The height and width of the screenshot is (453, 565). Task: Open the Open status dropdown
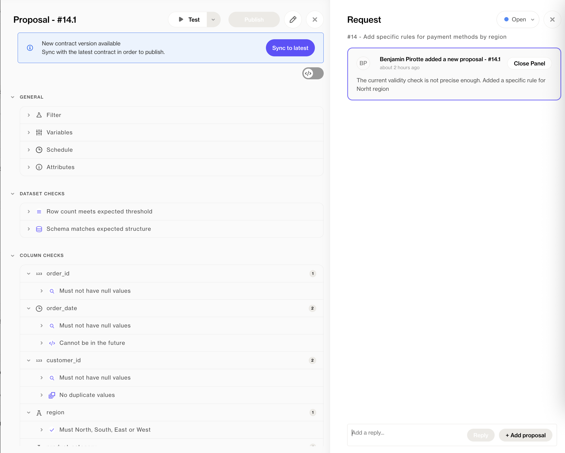[x=518, y=19]
